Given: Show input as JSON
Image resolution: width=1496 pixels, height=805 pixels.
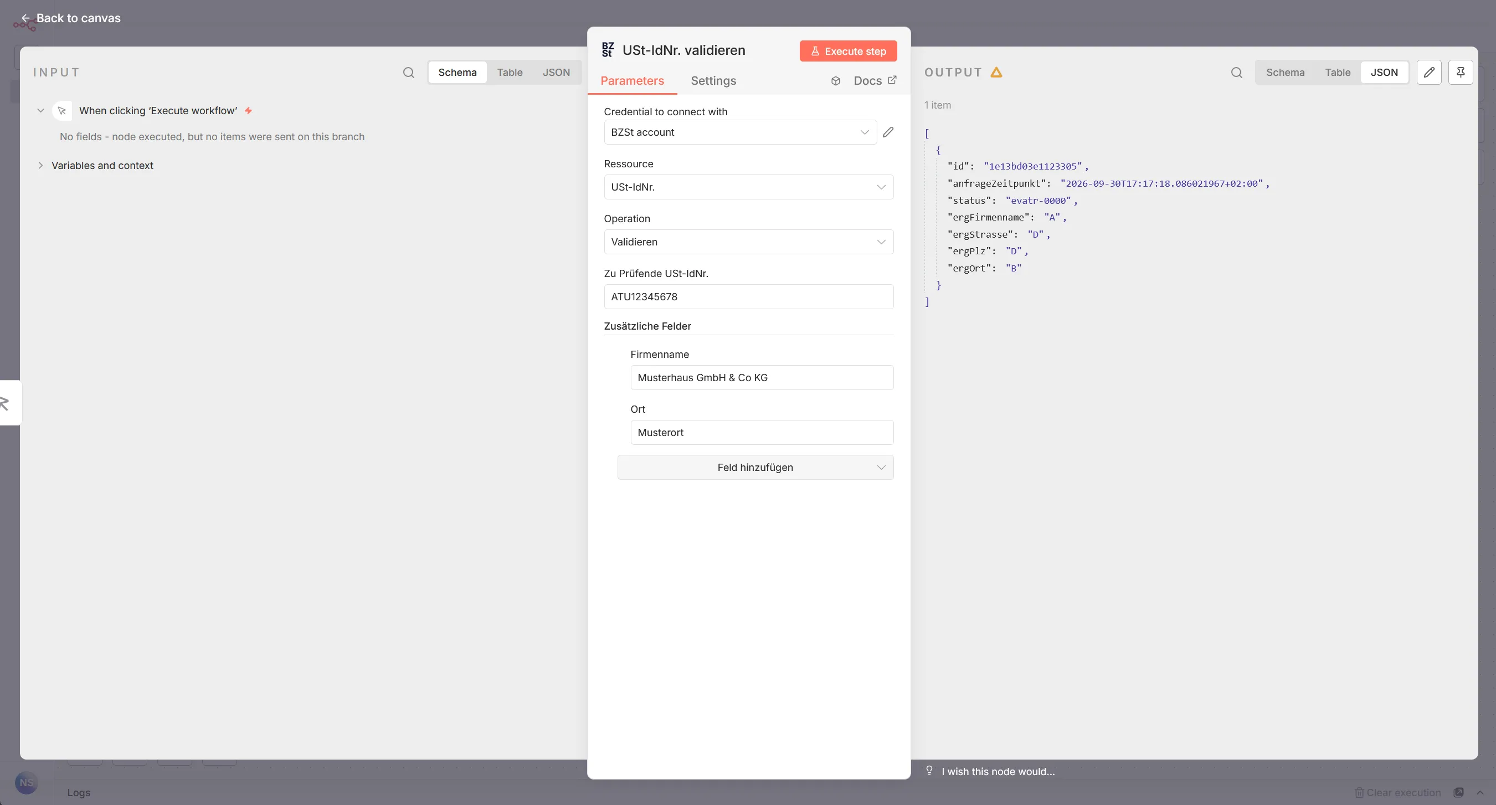Looking at the screenshot, I should tap(556, 73).
